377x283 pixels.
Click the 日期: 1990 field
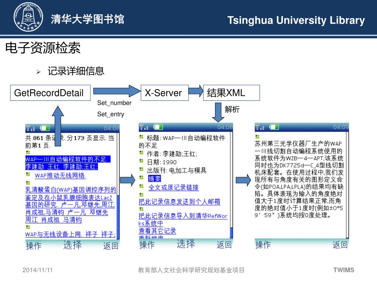(x=162, y=162)
